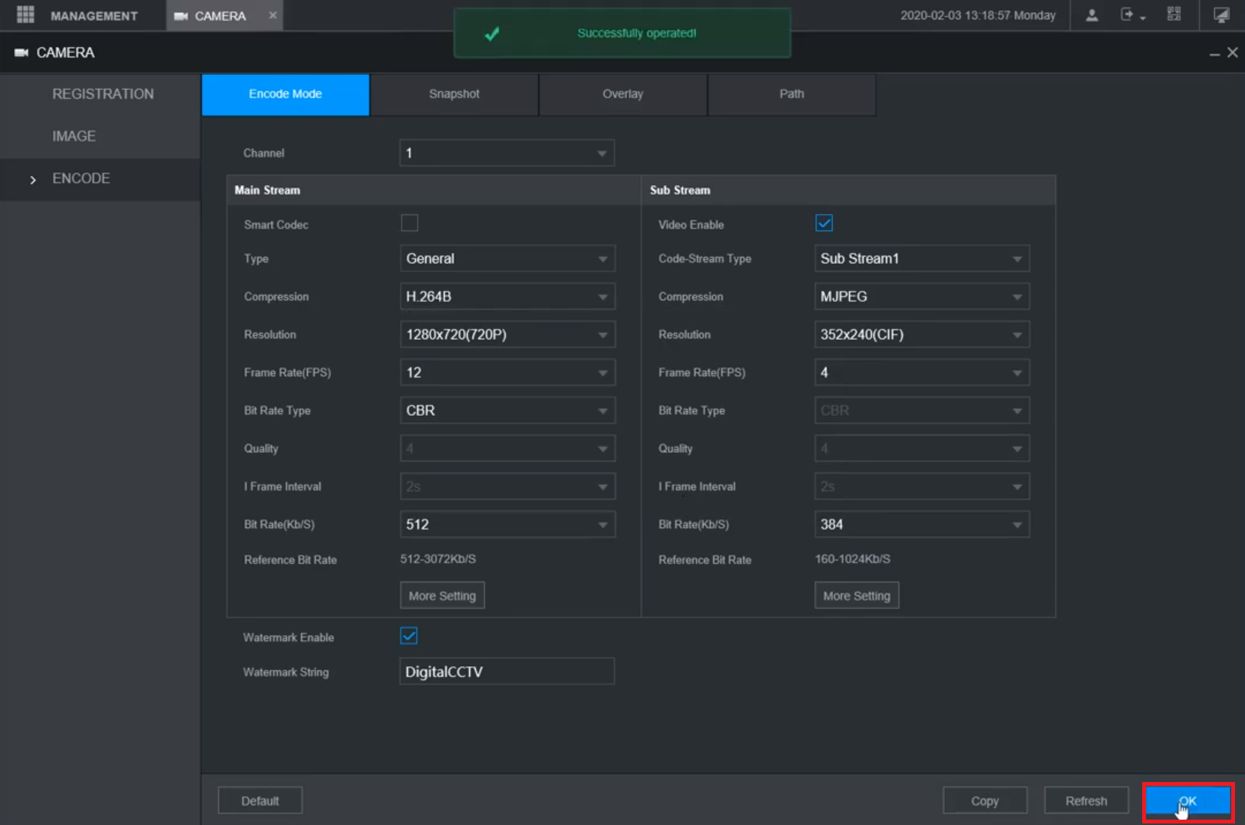1245x825 pixels.
Task: Open the Channel dropdown
Action: click(507, 153)
